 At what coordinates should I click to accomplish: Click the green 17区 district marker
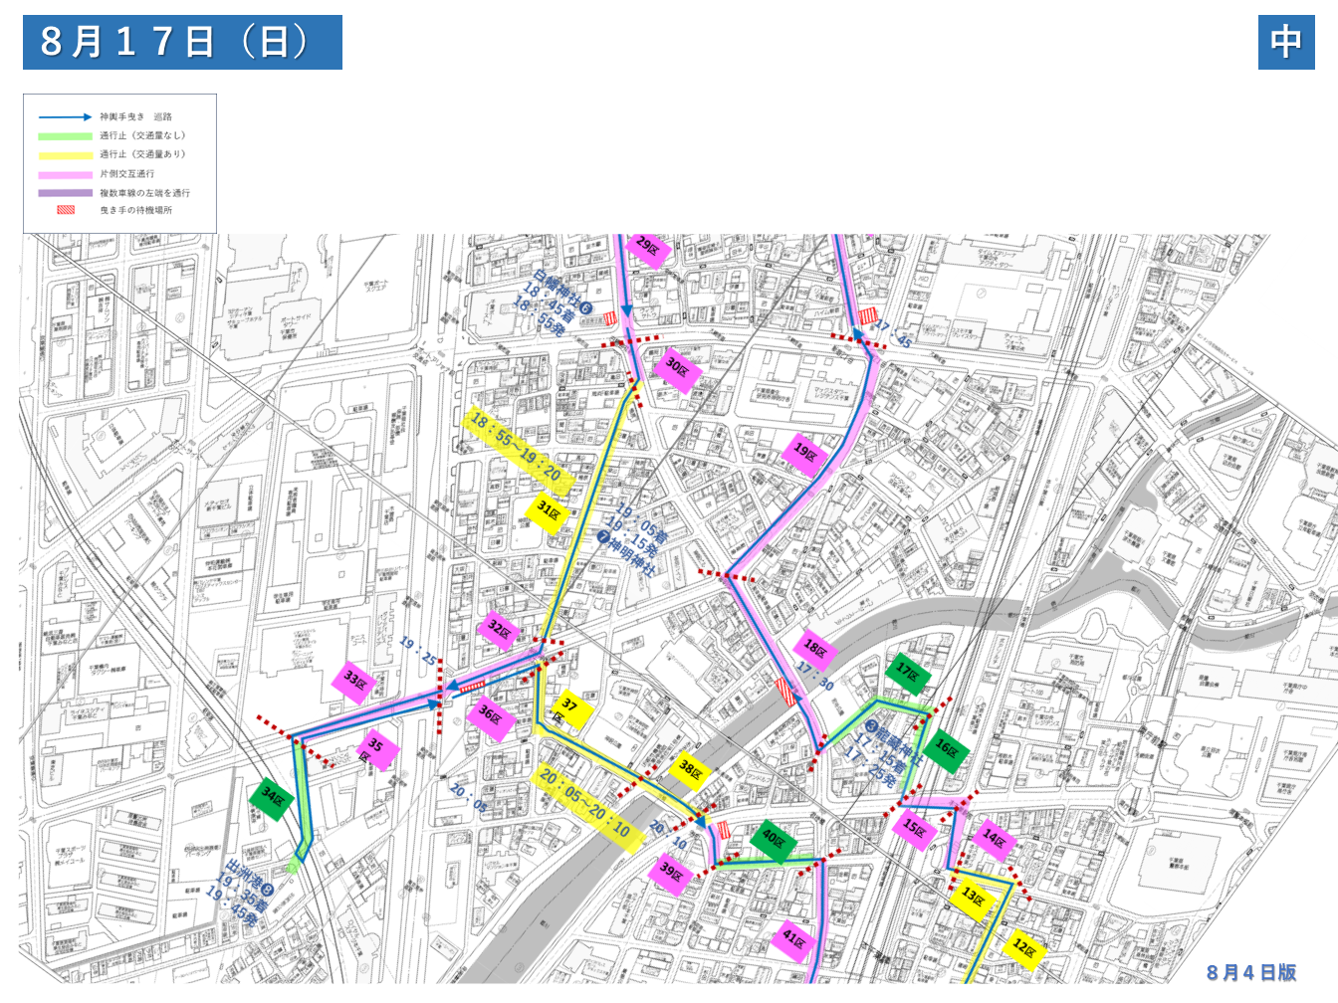[907, 673]
